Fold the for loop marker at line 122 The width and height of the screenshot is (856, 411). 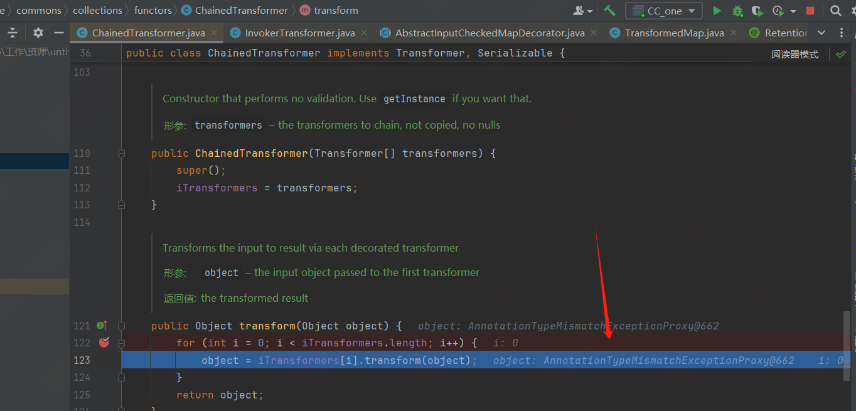click(x=121, y=343)
